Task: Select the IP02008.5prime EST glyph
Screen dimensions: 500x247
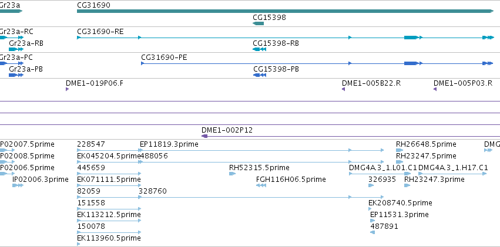Action: pyautogui.click(x=7, y=162)
